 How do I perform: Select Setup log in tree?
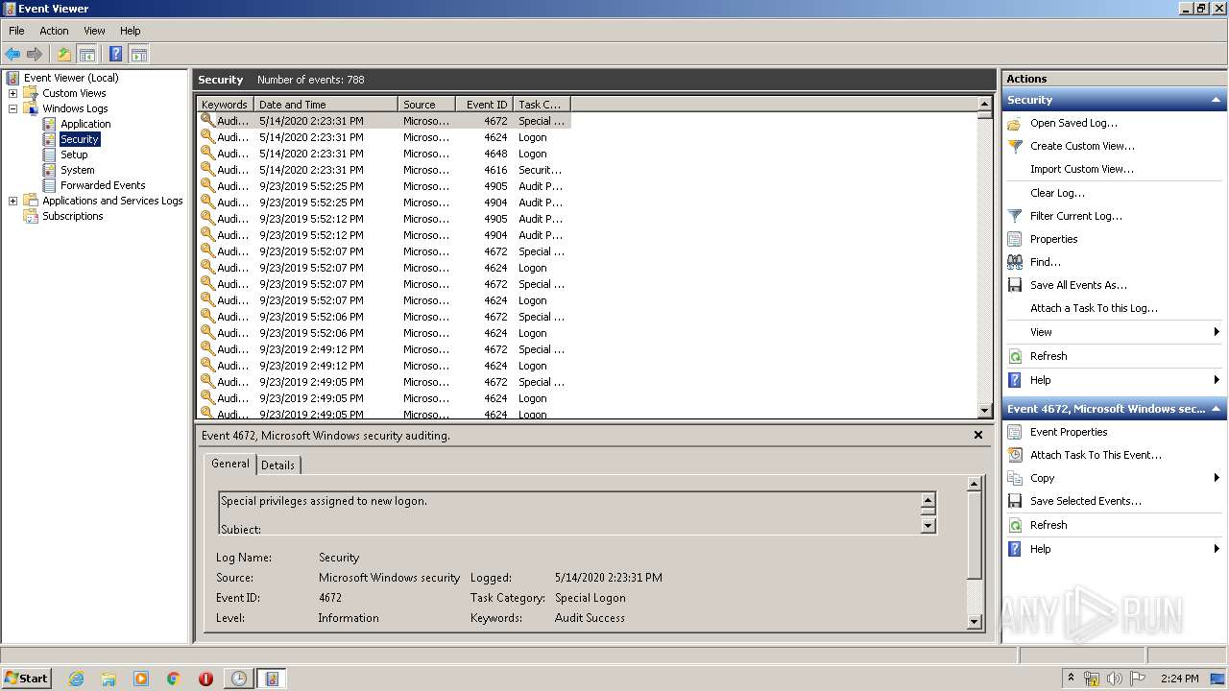(74, 155)
